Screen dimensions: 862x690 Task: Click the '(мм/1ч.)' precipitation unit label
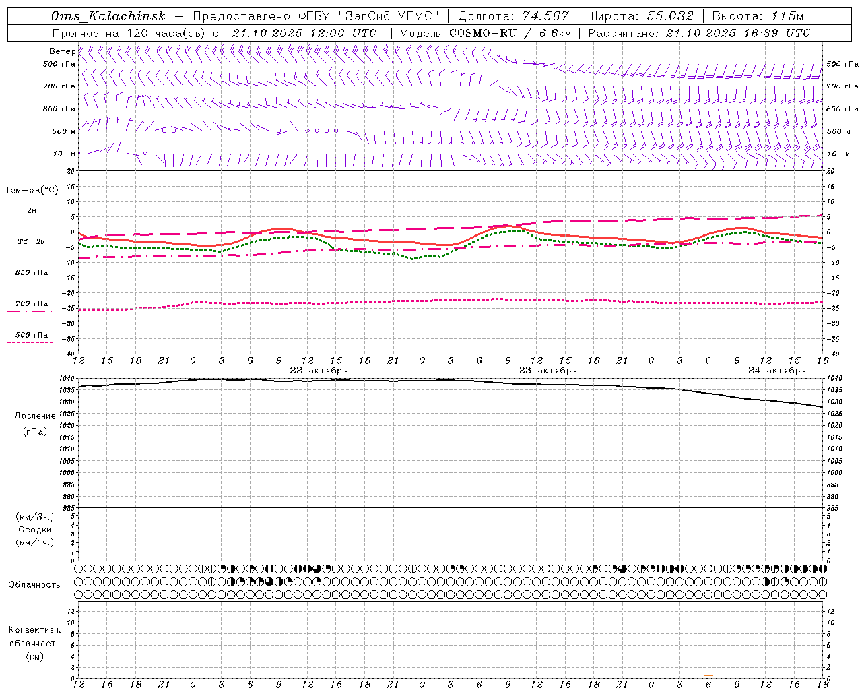[35, 542]
